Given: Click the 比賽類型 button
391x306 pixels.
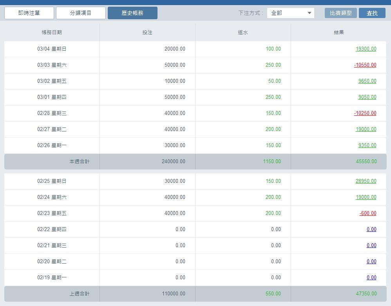Looking at the screenshot, I should pos(340,13).
